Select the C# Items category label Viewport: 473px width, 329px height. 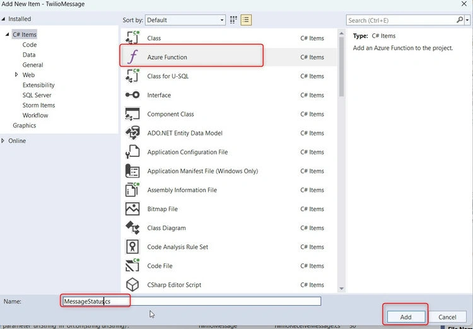click(25, 35)
